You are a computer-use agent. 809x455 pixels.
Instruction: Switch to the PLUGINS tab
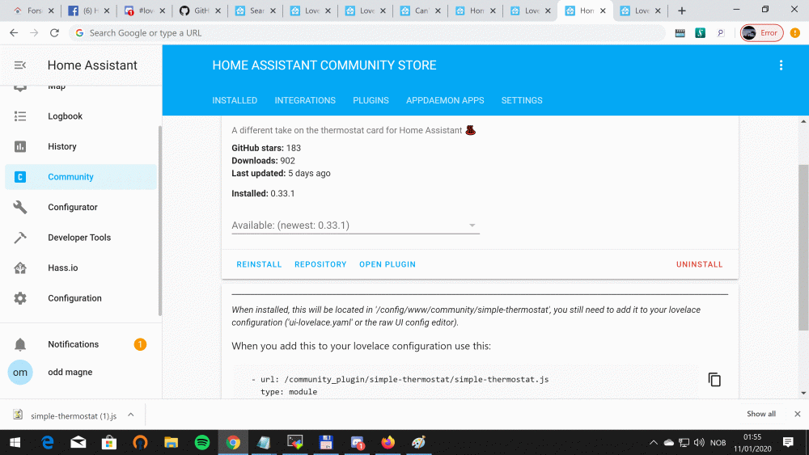click(x=371, y=100)
